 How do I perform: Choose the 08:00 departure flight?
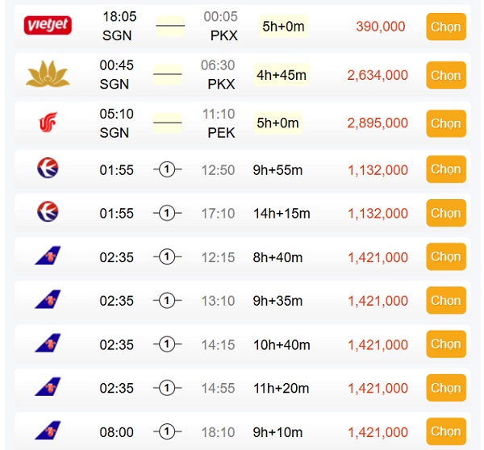(x=446, y=431)
